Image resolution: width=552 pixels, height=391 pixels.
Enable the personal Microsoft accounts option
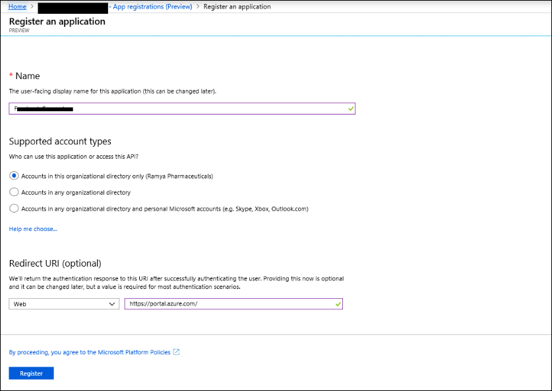pos(14,207)
